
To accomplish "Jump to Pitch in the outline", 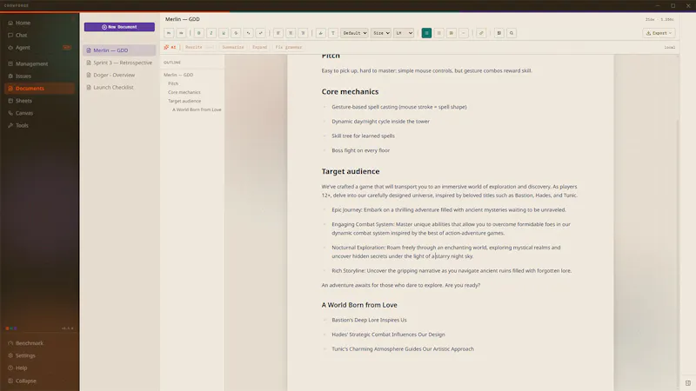I will click(x=173, y=83).
